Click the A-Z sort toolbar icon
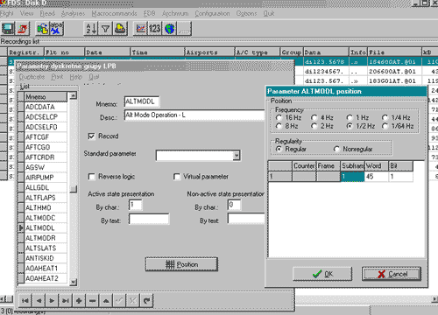 click(x=91, y=29)
